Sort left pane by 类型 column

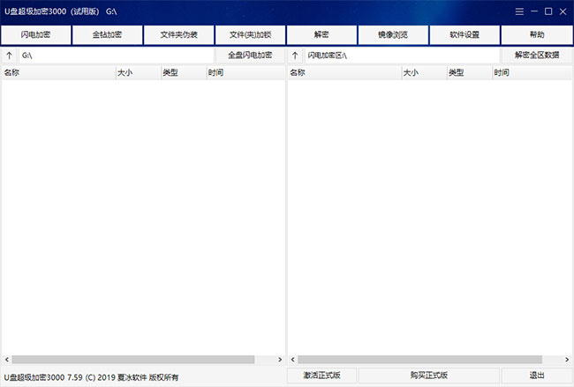tap(184, 72)
